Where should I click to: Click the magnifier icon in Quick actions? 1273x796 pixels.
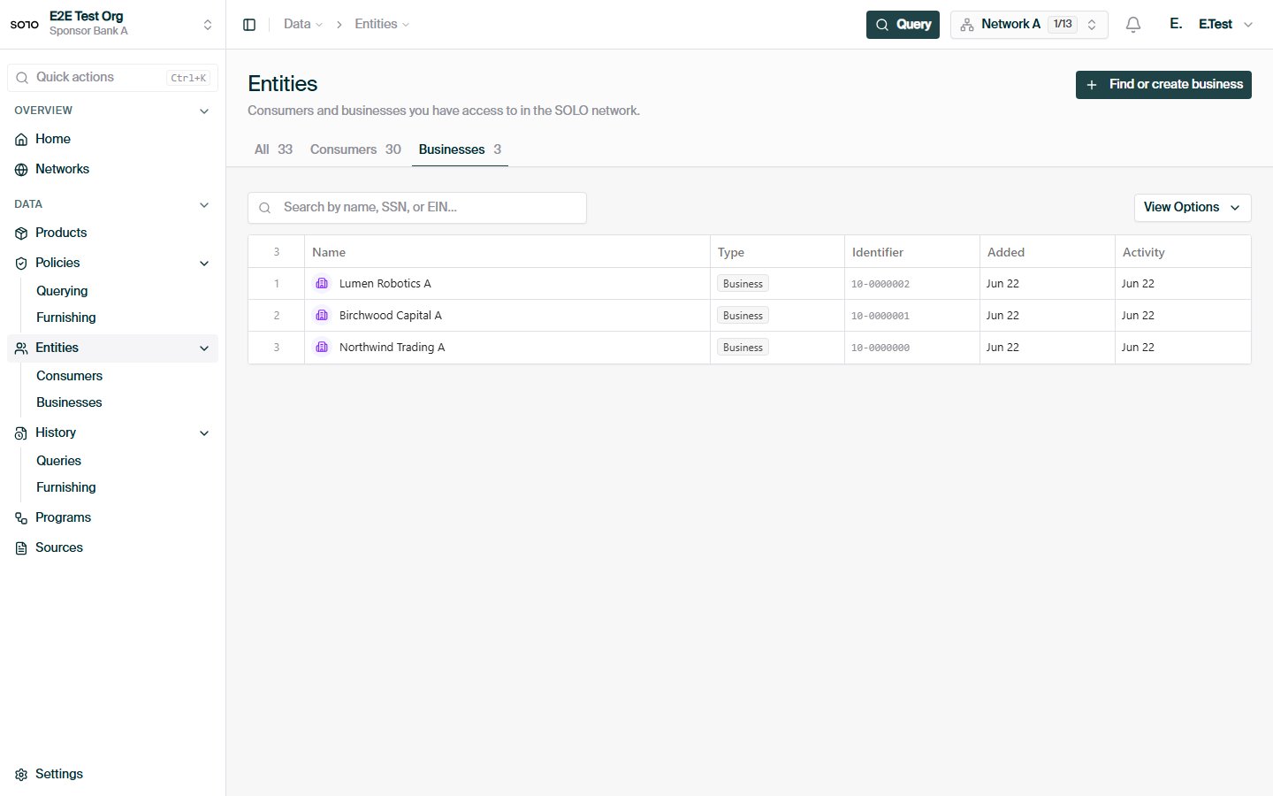coord(22,78)
